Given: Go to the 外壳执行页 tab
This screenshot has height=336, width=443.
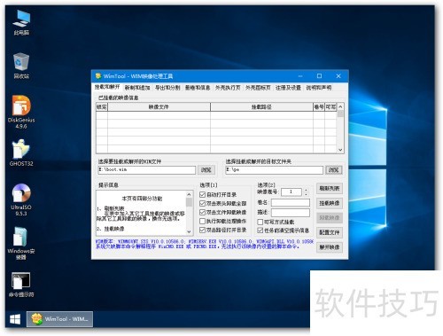Looking at the screenshot, I should click(228, 88).
